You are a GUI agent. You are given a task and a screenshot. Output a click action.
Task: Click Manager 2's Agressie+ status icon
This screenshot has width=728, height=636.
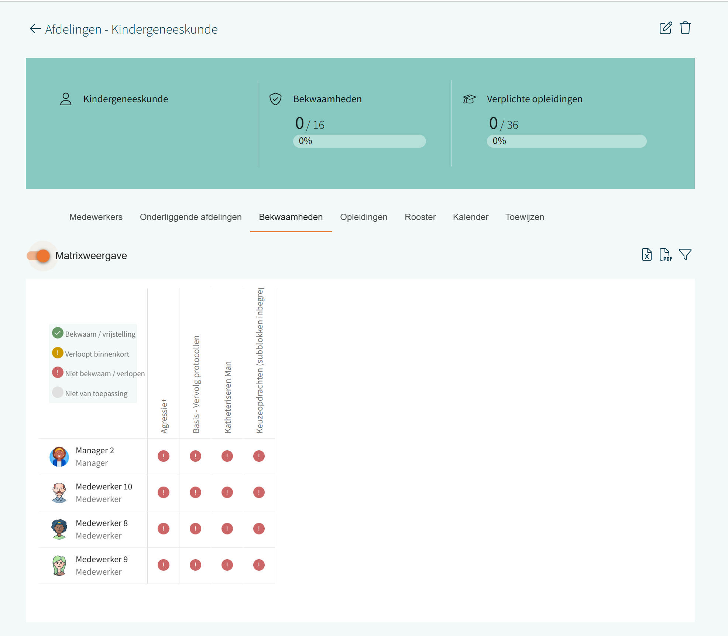point(164,456)
